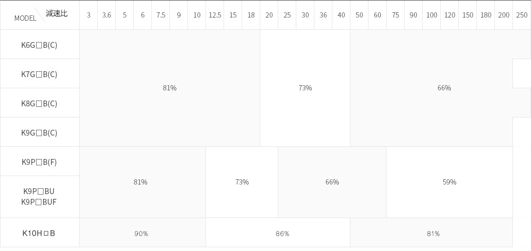
Task: Click the 7.5 ratio header
Action: [161, 15]
